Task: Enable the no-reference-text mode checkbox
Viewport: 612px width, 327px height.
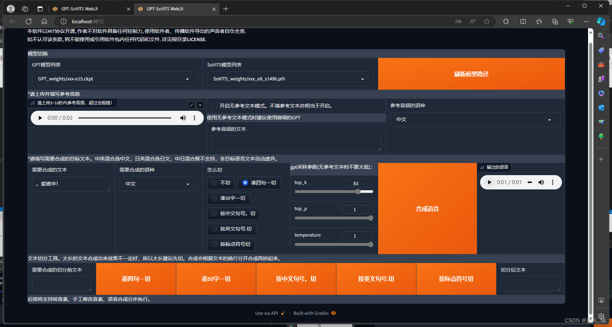Action: 214,106
